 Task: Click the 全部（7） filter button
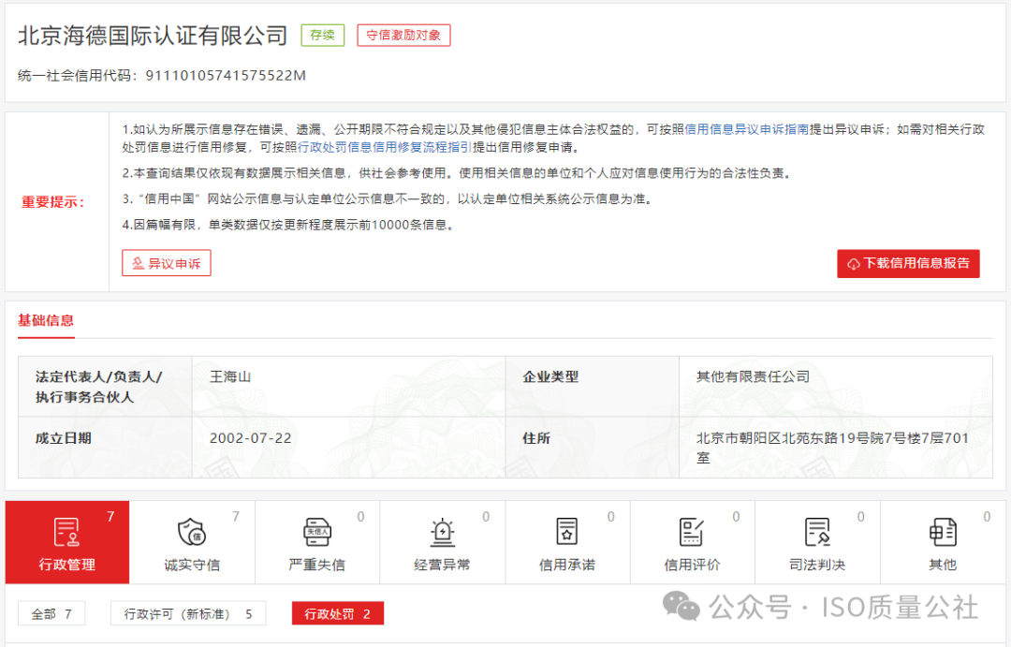click(x=51, y=613)
